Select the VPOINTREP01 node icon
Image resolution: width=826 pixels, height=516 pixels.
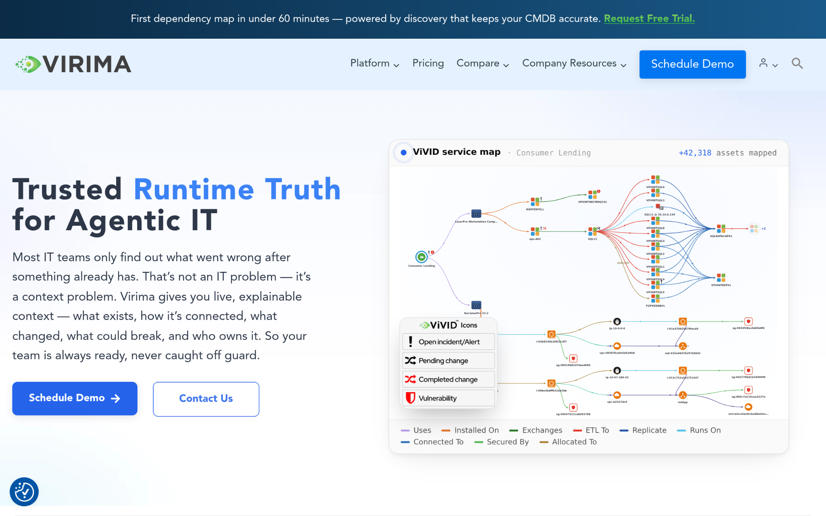click(x=721, y=278)
